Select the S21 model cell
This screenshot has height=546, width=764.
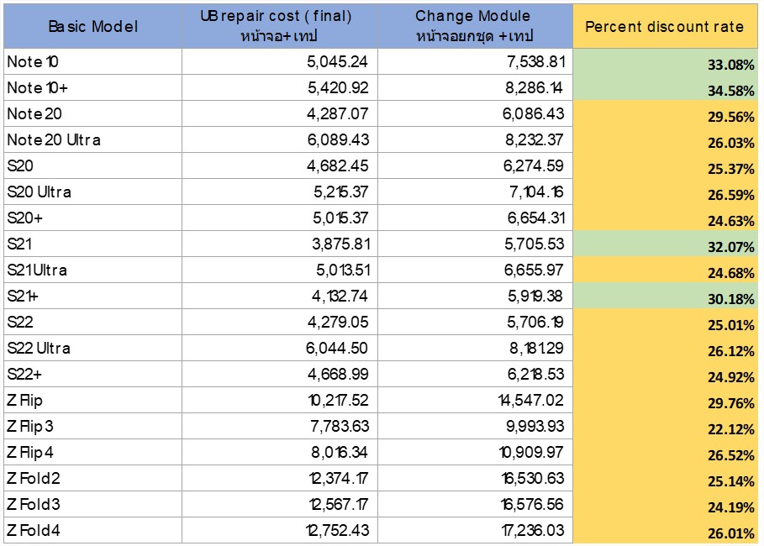click(92, 244)
